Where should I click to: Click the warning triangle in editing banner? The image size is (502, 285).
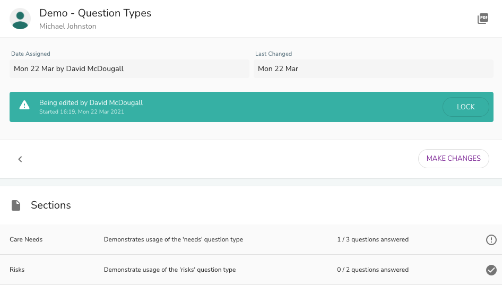[24, 105]
